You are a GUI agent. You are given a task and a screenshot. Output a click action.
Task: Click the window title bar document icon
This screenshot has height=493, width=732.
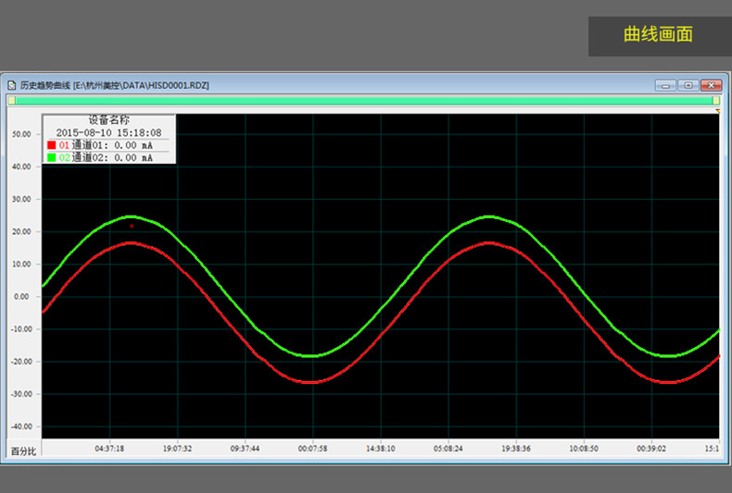[x=12, y=85]
